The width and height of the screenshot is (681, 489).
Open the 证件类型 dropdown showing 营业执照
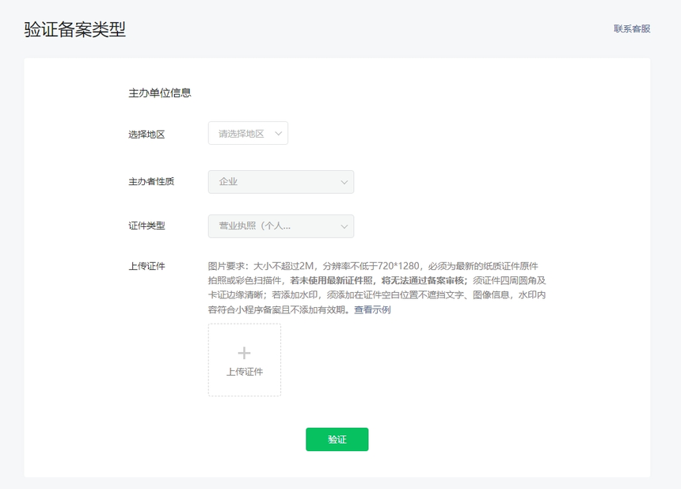coord(280,226)
